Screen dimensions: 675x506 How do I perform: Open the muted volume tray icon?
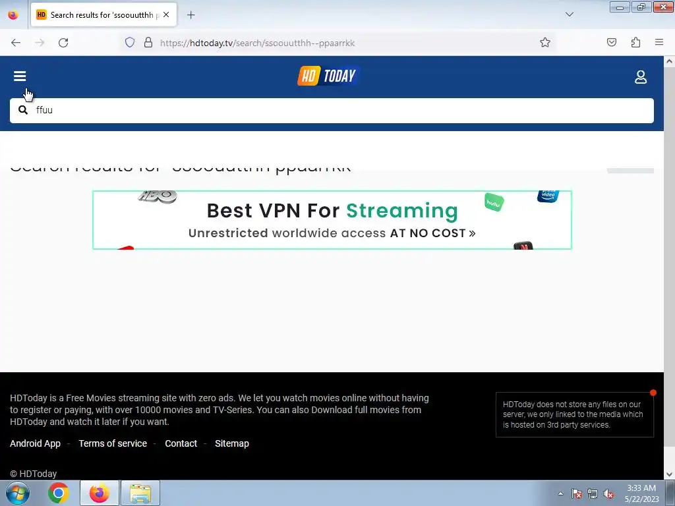coord(608,493)
